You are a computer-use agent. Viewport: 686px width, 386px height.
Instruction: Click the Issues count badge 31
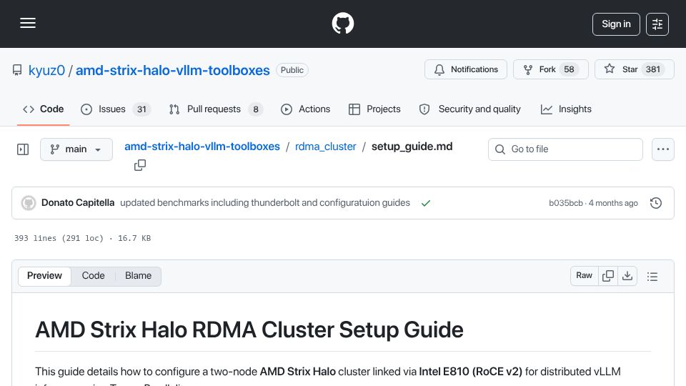pyautogui.click(x=141, y=109)
